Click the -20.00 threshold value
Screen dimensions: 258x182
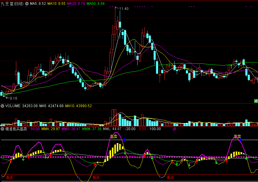point(130,129)
